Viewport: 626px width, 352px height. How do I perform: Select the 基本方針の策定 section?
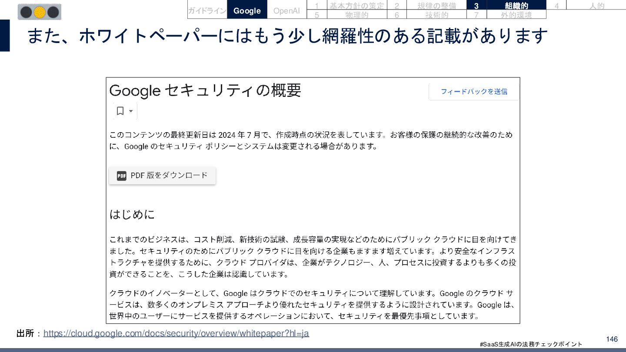point(356,6)
